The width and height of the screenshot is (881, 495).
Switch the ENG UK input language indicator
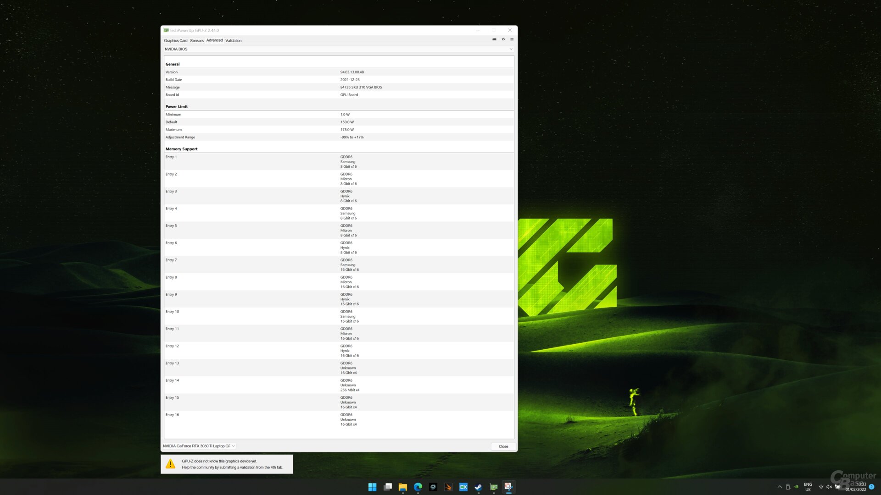(x=808, y=487)
